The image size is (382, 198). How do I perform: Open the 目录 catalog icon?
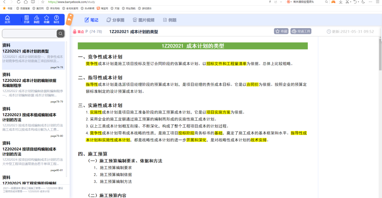tap(27, 19)
